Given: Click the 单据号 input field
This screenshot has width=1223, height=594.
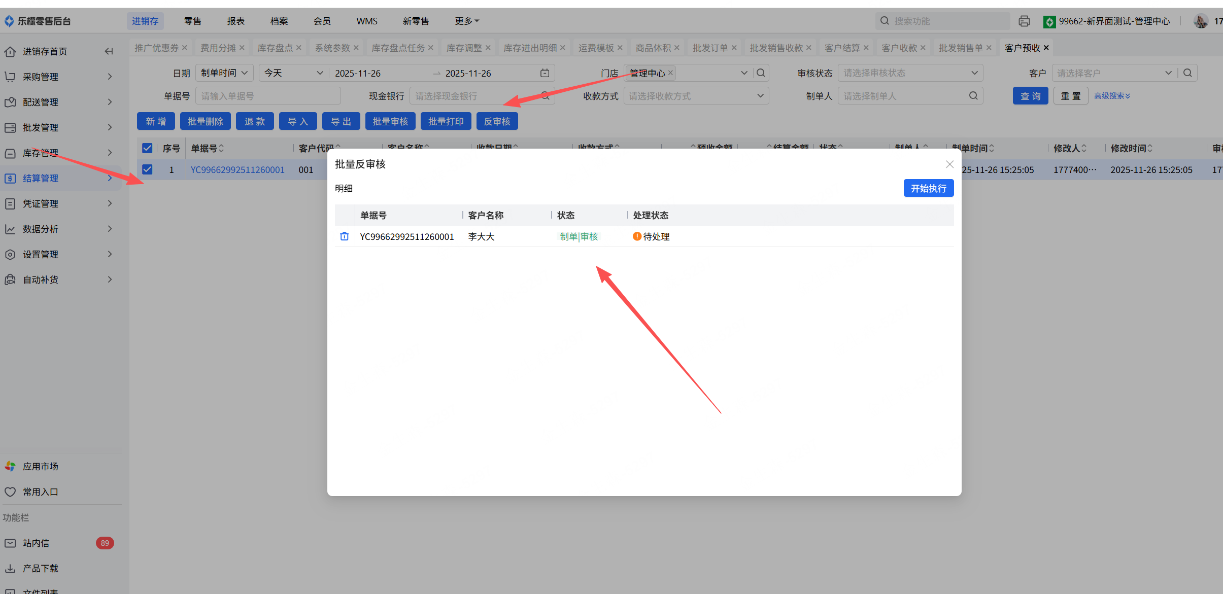Looking at the screenshot, I should 267,96.
